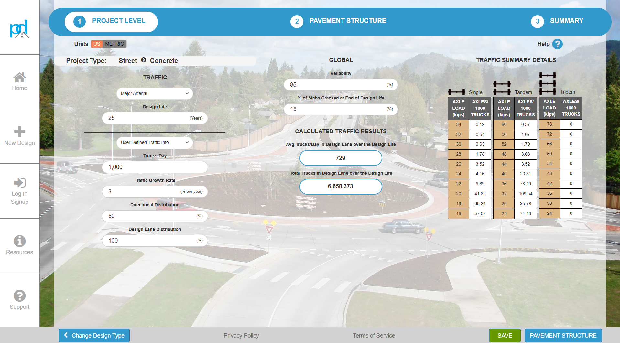Click the blue Help question icon
This screenshot has width=620, height=343.
(557, 44)
